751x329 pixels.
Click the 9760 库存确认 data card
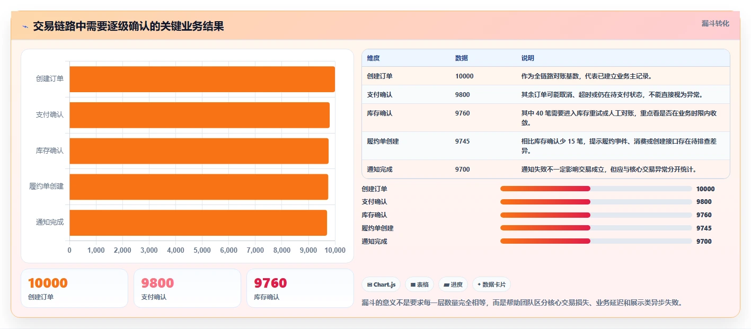pyautogui.click(x=300, y=288)
